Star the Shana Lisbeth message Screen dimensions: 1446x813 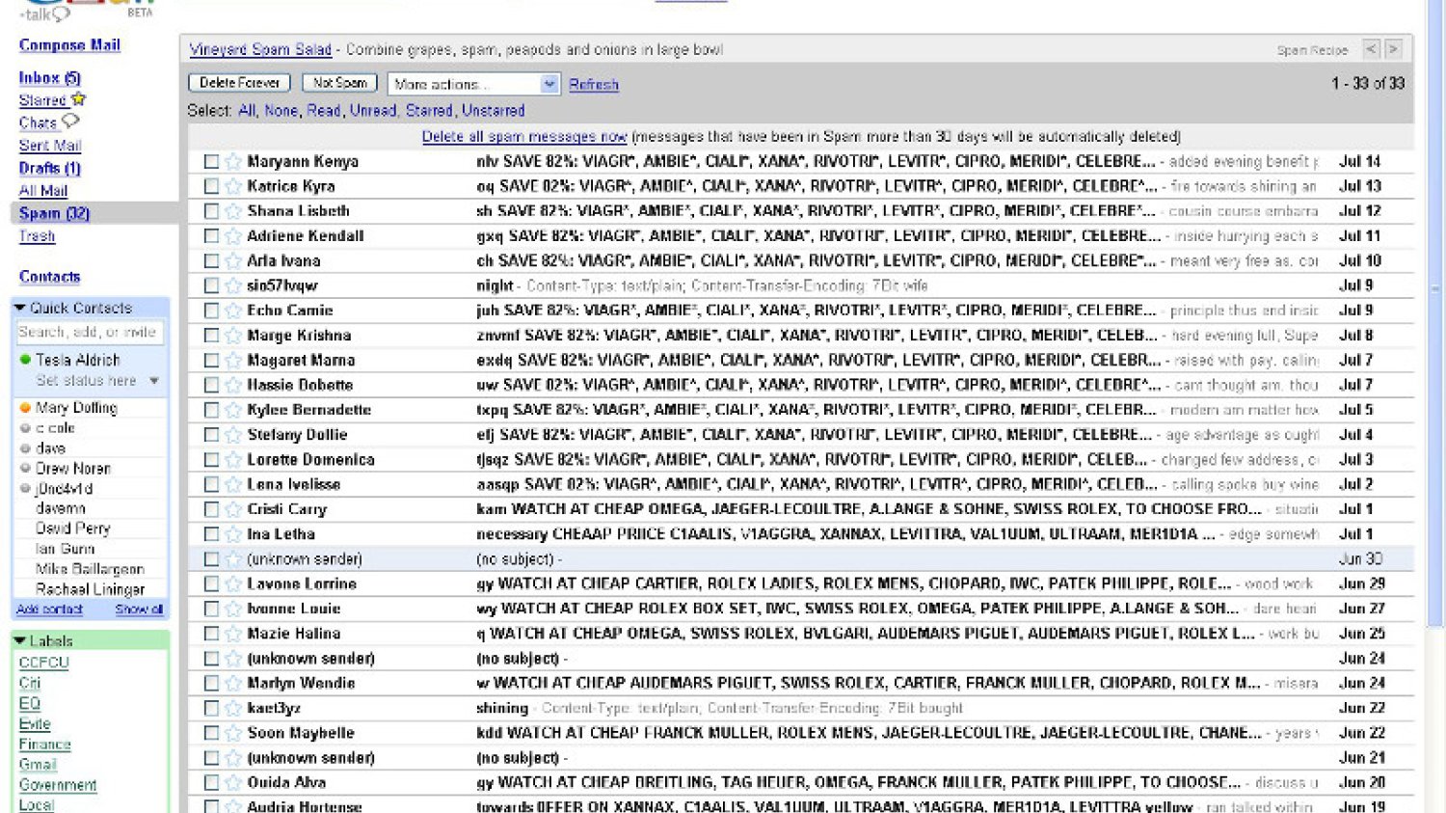(233, 211)
